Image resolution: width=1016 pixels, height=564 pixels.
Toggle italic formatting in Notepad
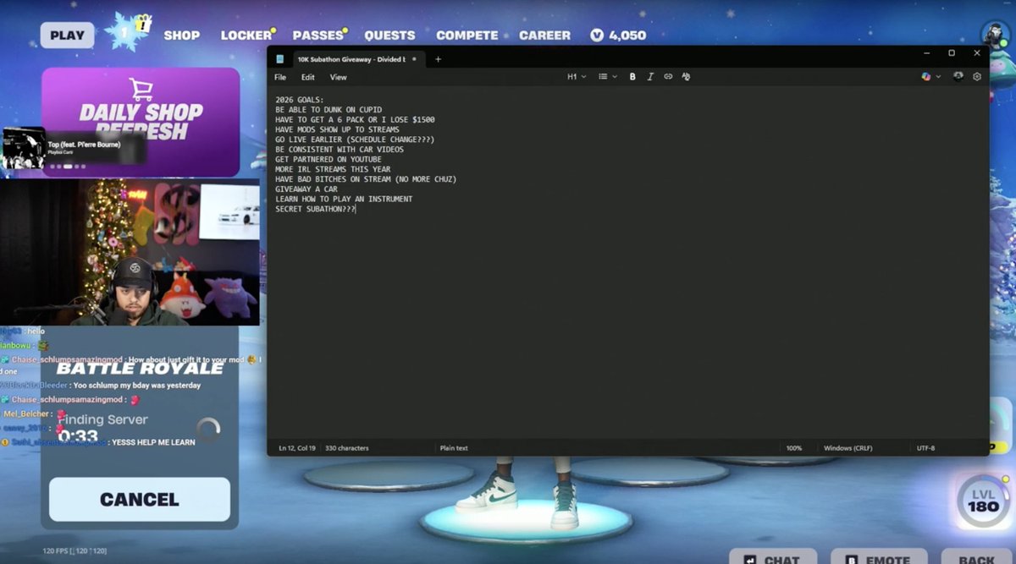click(650, 77)
